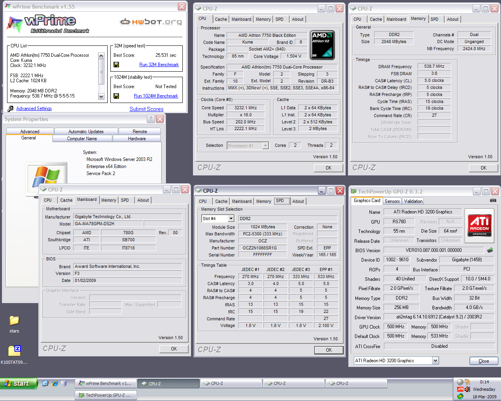Image resolution: width=501 pixels, height=401 pixels.
Task: Click the AMD Athlon X2 logo in CPU-Z
Action: click(x=322, y=45)
